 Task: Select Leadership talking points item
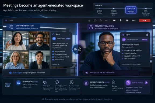[131, 56]
